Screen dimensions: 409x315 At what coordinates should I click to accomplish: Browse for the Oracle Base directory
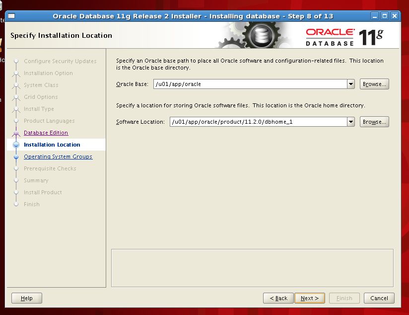coord(374,84)
